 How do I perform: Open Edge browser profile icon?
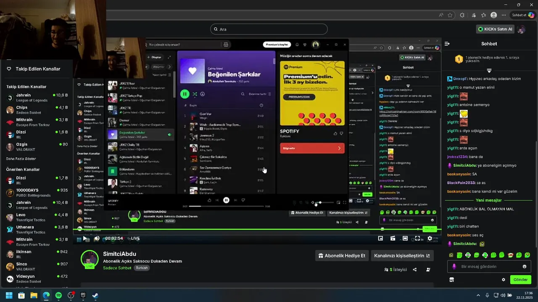click(494, 15)
